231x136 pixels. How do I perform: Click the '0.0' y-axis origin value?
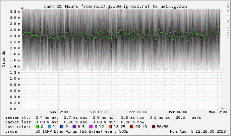coord(13,109)
